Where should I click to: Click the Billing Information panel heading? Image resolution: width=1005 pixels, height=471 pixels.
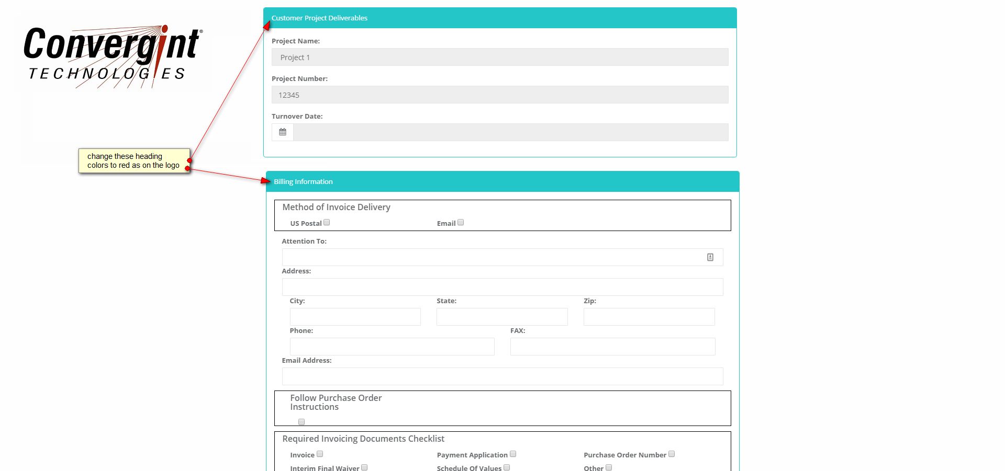point(502,181)
